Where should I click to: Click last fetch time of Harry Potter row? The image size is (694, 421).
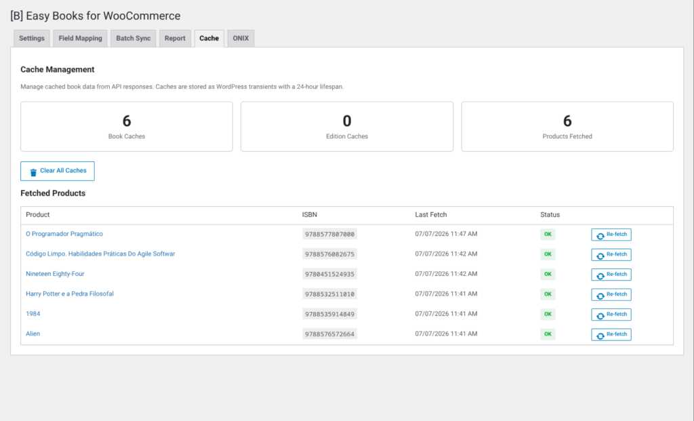point(446,294)
